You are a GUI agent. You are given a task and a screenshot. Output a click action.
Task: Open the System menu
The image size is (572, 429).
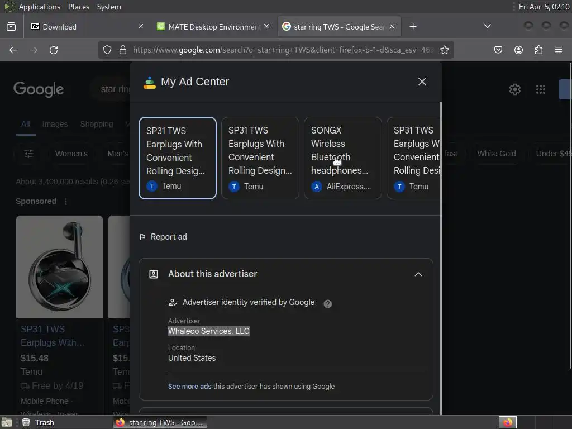point(109,7)
